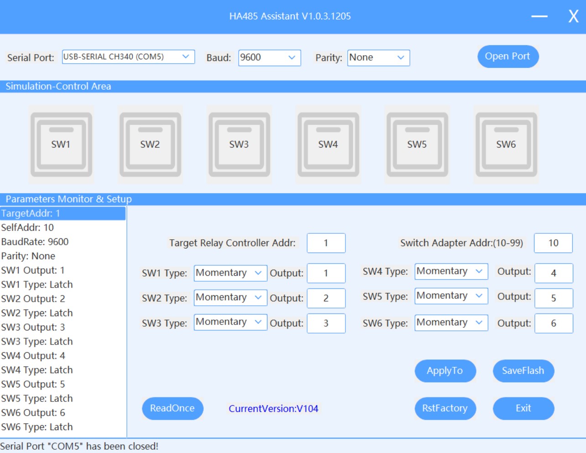Click the ReadOnce button

(x=172, y=408)
